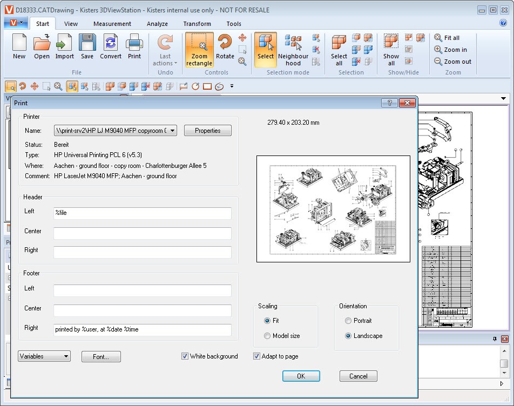514x406 pixels.
Task: Click the rotate arrow icon in the quick toolbar
Action: [x=22, y=86]
